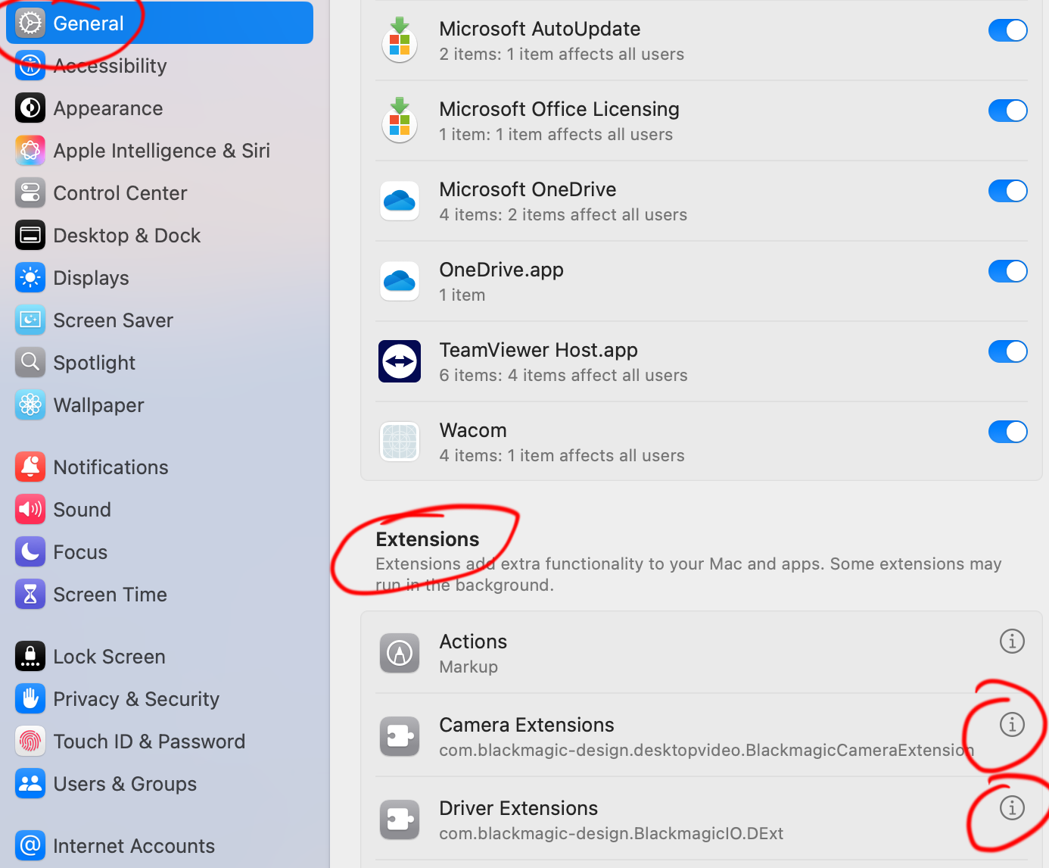Select Desktop & Dock
This screenshot has width=1049, height=868.
(x=160, y=236)
